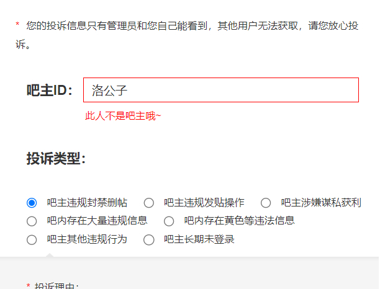Click the 吧主长期未登录 label text

[x=199, y=239]
